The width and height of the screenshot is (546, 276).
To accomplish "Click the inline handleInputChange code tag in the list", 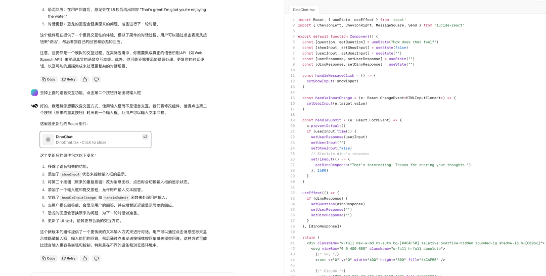I will click(x=78, y=198).
